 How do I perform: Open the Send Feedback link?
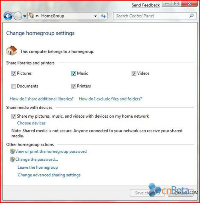click(146, 5)
